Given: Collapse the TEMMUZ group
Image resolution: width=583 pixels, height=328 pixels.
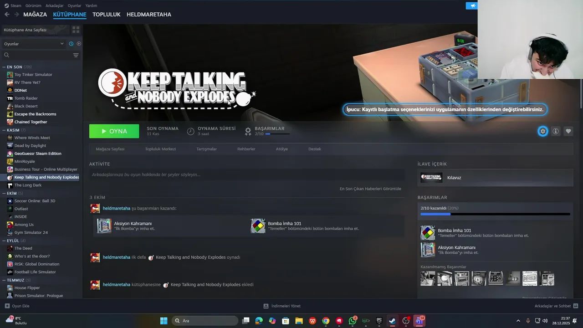Looking at the screenshot, I should point(16,280).
